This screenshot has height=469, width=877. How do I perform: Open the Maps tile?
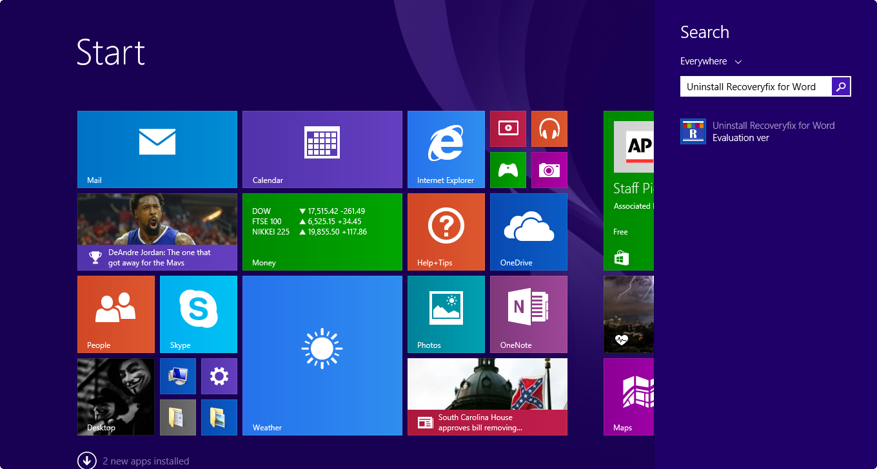[x=629, y=397]
